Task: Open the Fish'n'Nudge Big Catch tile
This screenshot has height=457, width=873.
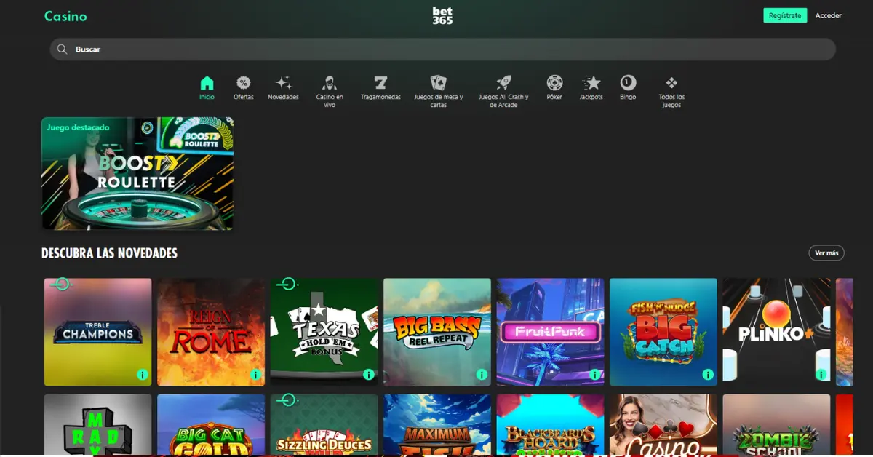Action: point(663,332)
